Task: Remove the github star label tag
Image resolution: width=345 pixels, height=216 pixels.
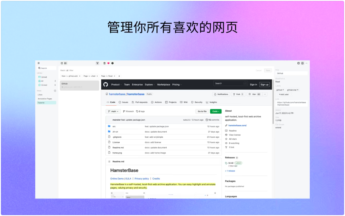Action: pos(298,90)
